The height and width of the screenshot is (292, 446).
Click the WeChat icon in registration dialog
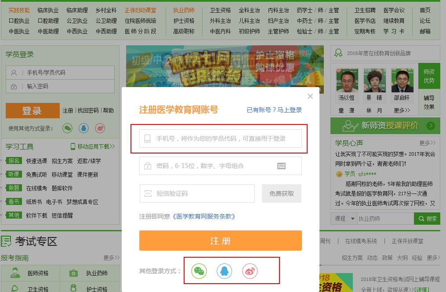[x=199, y=271]
